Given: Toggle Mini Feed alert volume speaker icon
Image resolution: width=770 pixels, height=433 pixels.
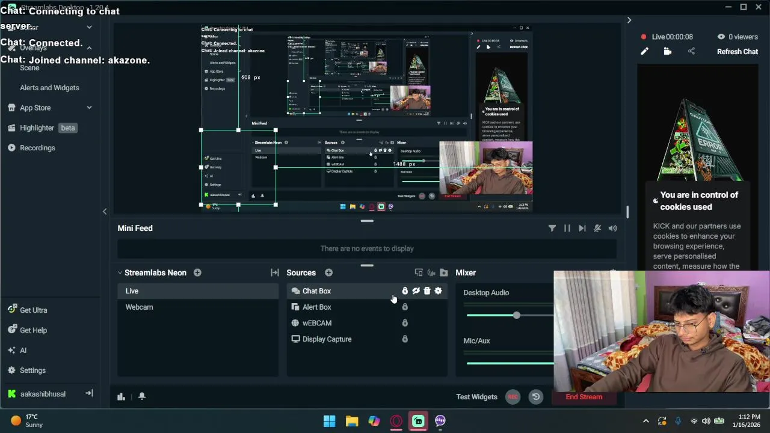Looking at the screenshot, I should tap(612, 229).
